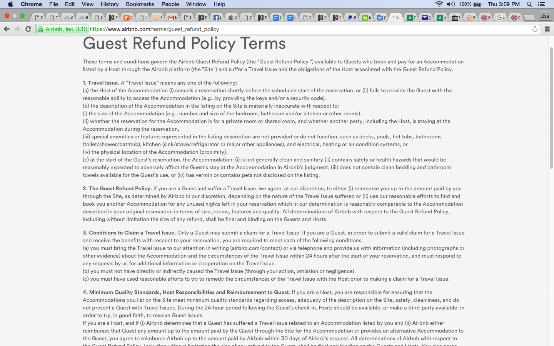Click the page vertical scrollbar thumb

click(551, 108)
